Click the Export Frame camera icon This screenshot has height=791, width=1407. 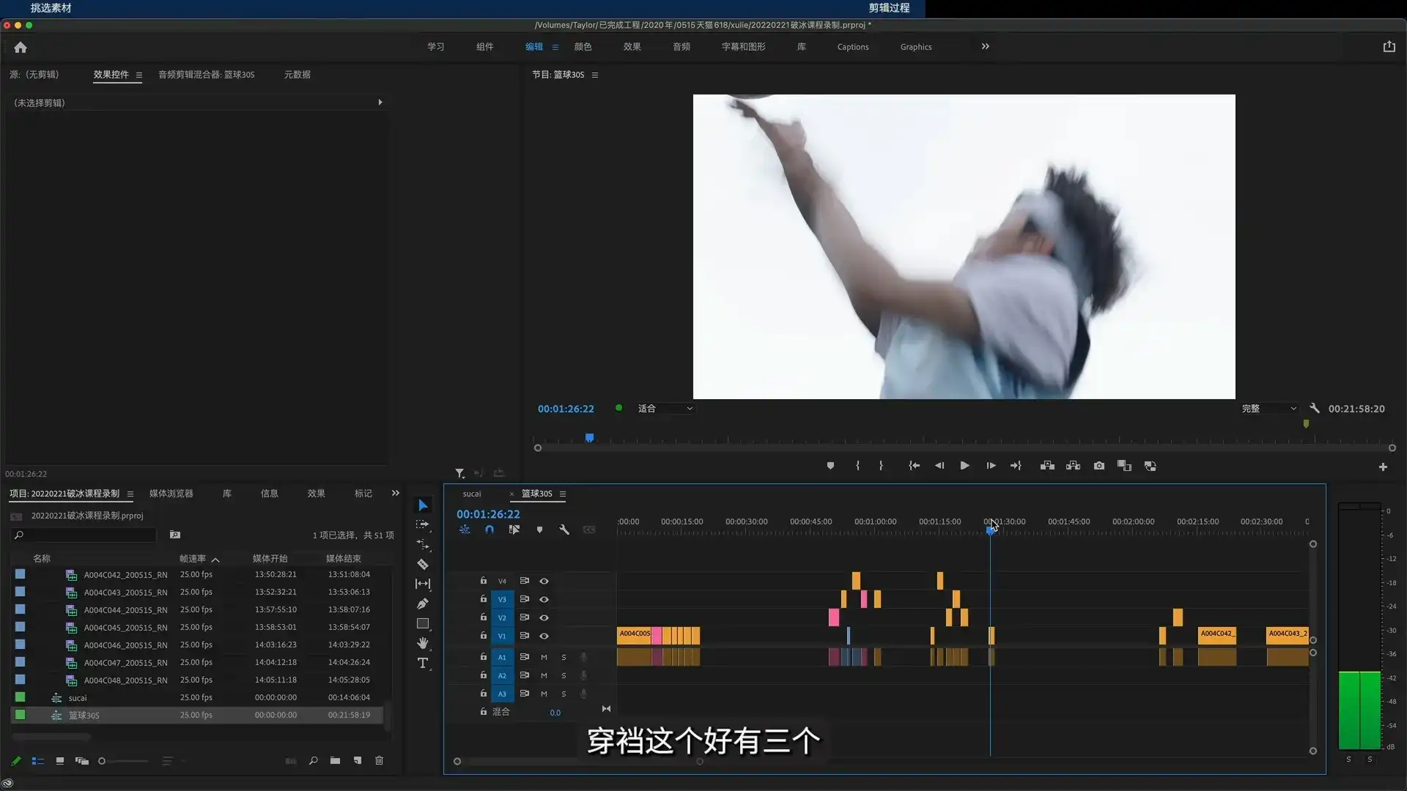[x=1099, y=466]
